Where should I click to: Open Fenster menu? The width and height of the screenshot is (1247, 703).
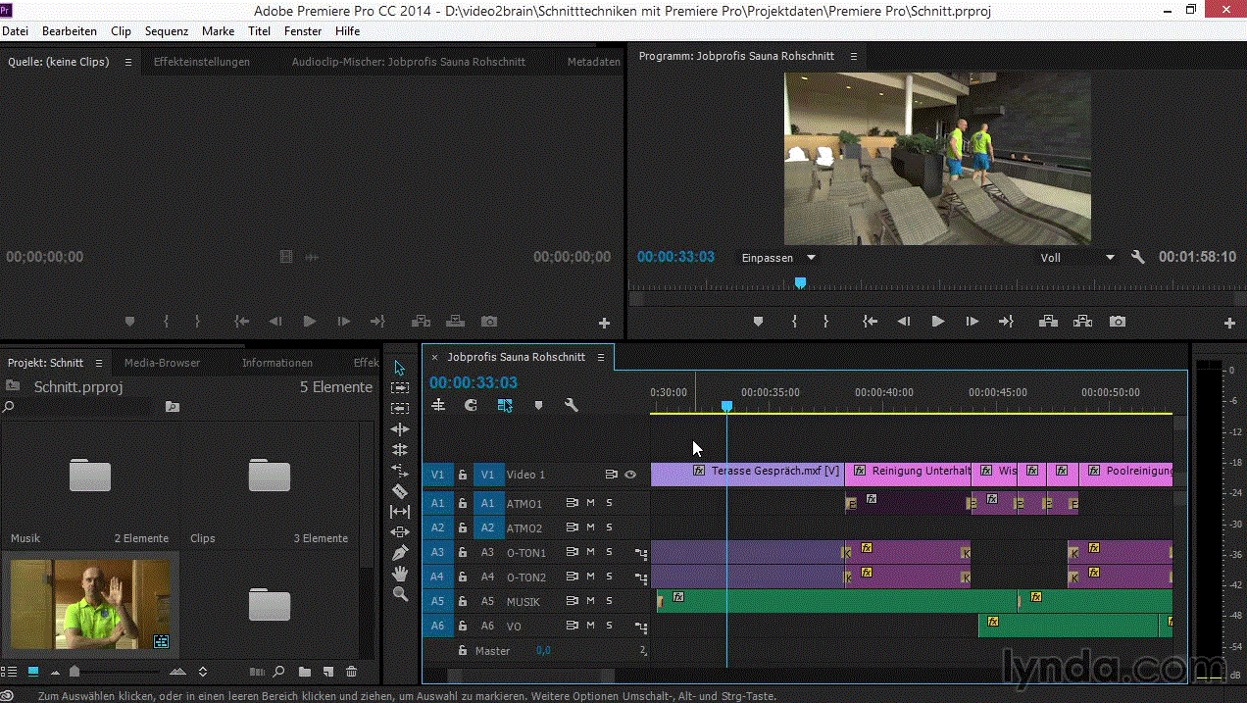(303, 31)
